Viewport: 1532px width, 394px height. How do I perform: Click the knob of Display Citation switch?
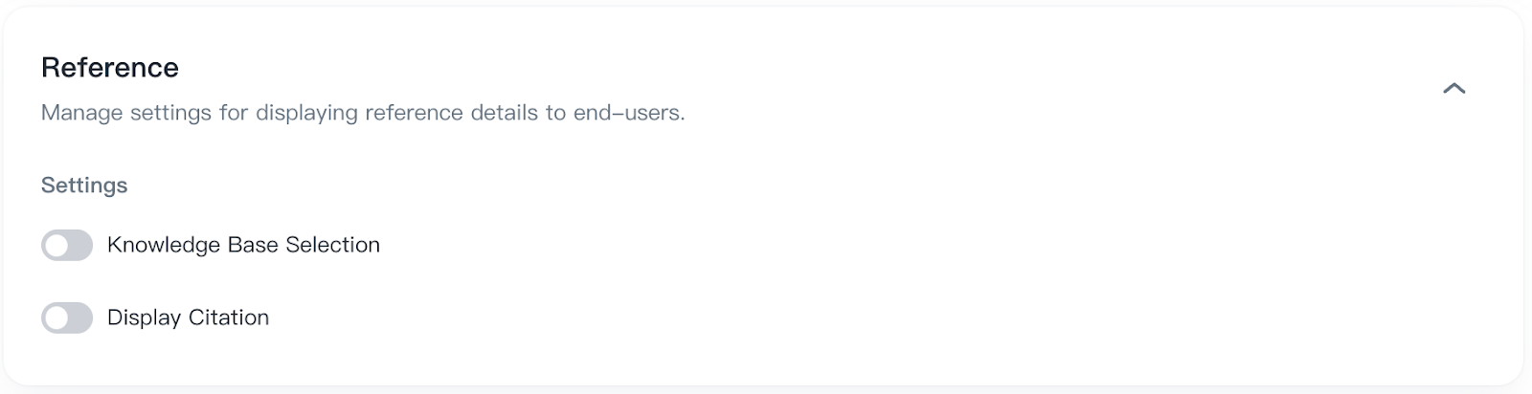[56, 318]
